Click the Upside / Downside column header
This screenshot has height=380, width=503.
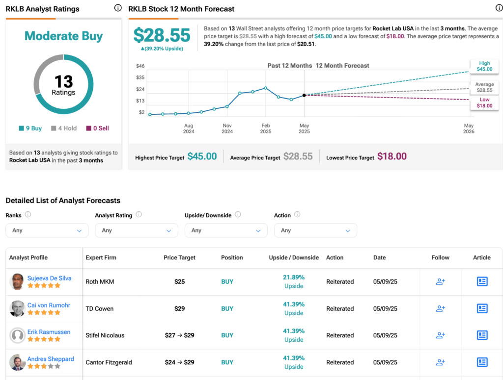pyautogui.click(x=294, y=257)
